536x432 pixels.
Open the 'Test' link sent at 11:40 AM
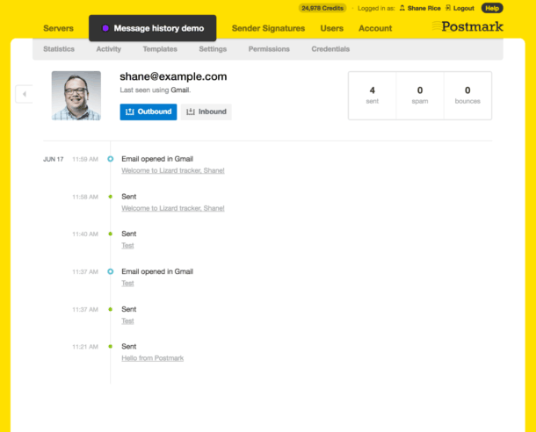coord(127,245)
